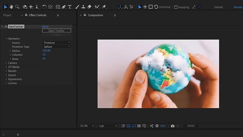This screenshot has height=137, width=243.
Task: Switch to the Default workspace
Action: [218, 7]
